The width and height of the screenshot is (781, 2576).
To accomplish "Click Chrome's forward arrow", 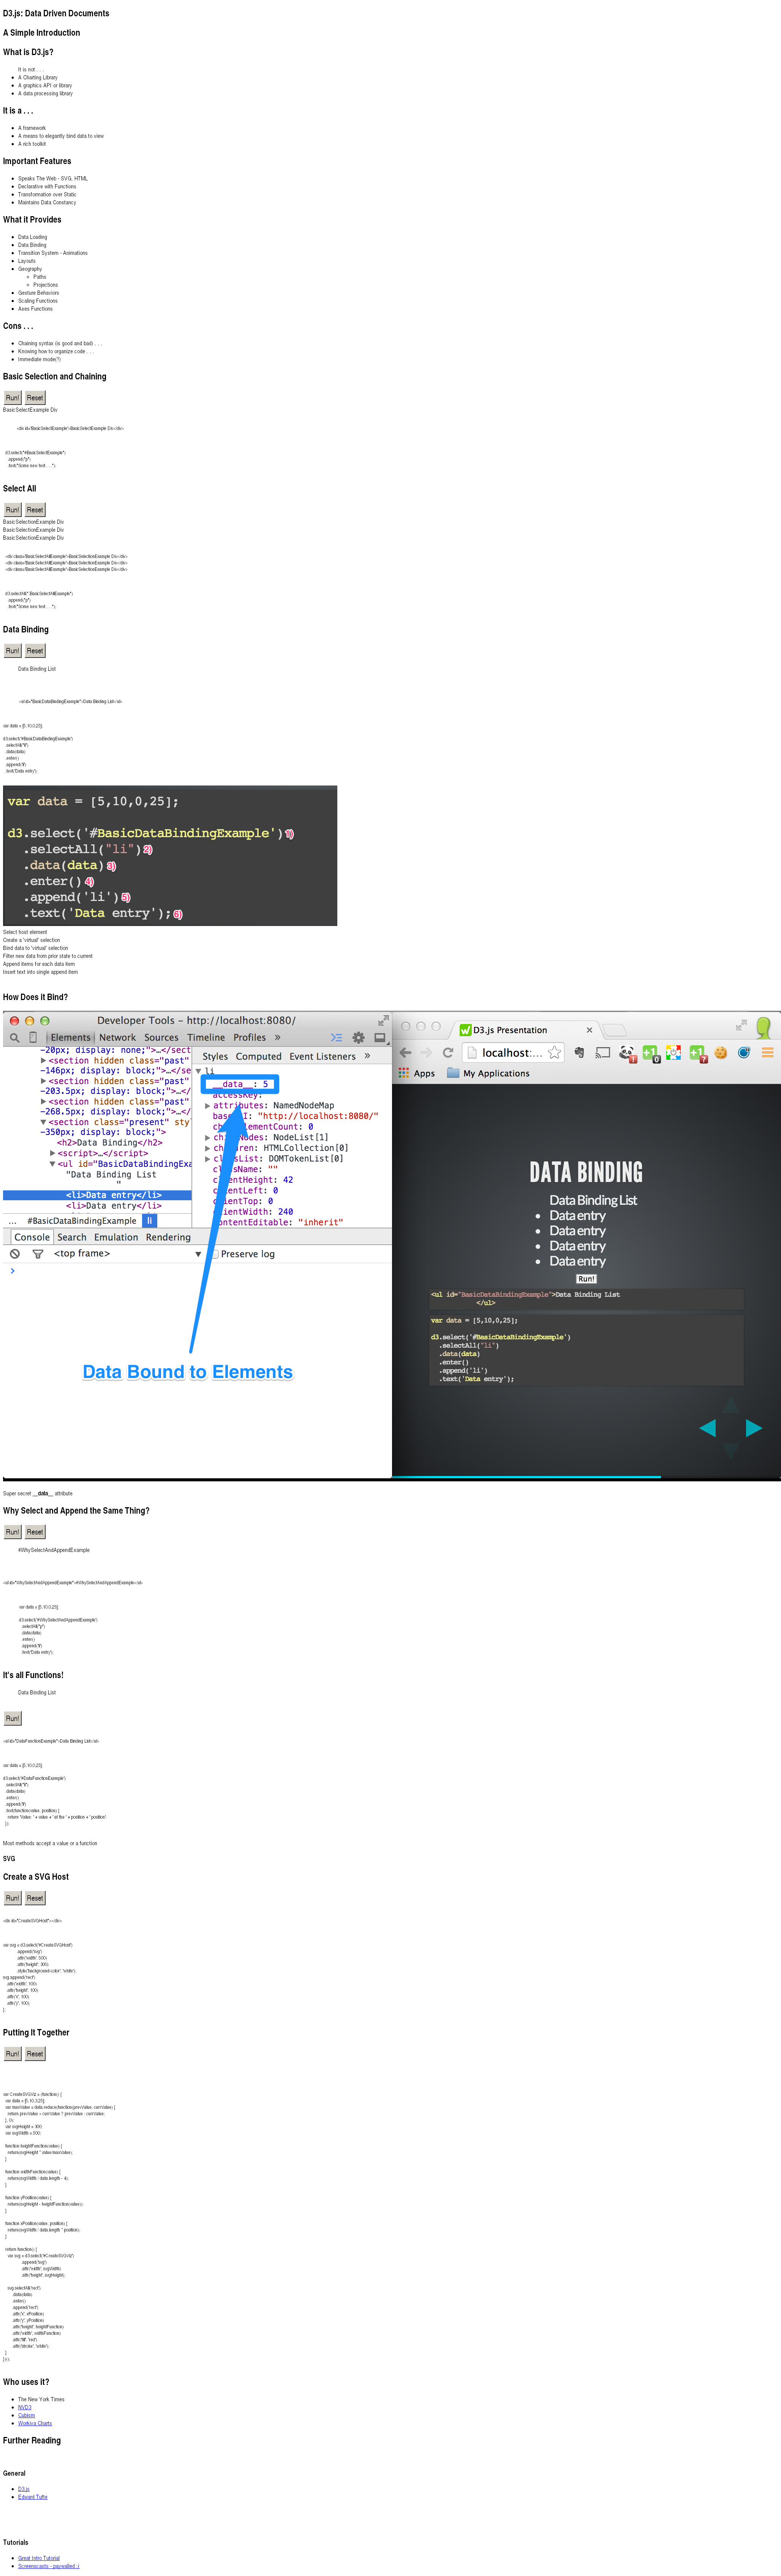I will click(427, 1052).
